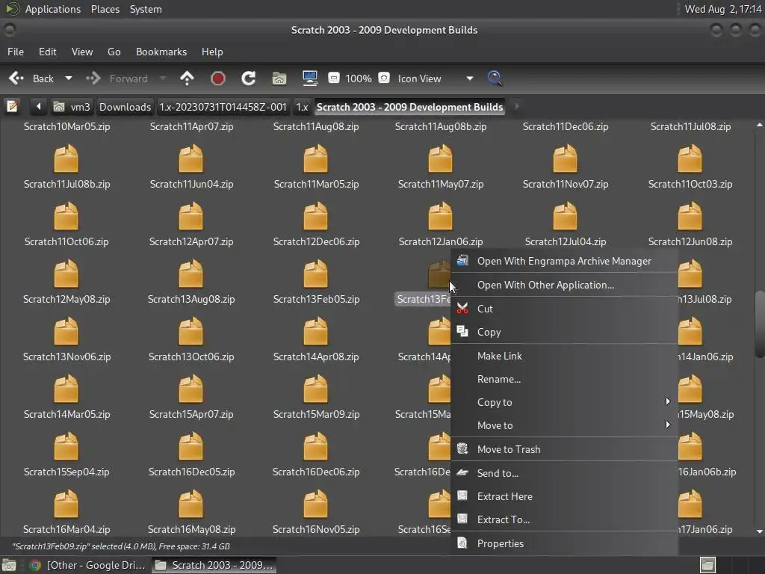Select the Scratch11Nov07.zip archive icon
This screenshot has width=765, height=574.
tap(565, 158)
